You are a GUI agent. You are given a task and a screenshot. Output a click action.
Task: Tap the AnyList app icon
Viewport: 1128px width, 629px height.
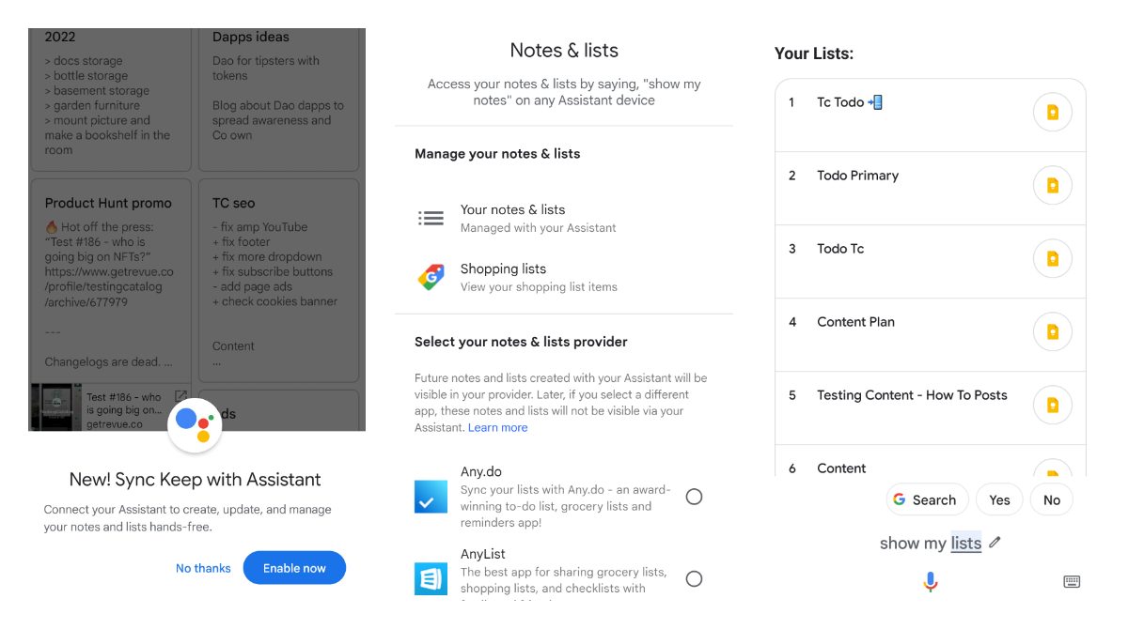tap(431, 578)
